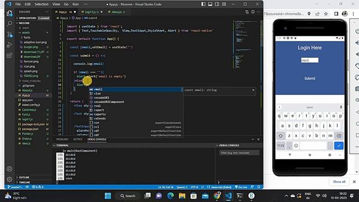Open the Explorer view in the activity bar
Viewport: 359px width, 202px height.
point(10,13)
